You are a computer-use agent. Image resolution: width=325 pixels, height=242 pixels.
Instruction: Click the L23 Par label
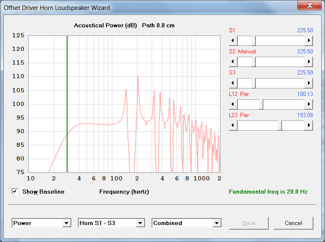239,115
